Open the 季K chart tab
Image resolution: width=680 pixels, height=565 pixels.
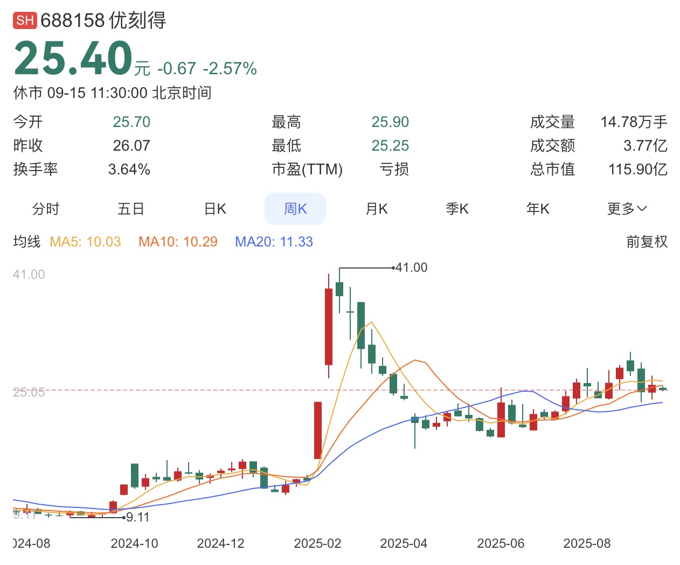(457, 209)
